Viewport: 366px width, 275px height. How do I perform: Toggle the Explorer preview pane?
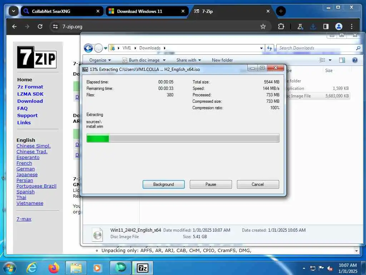(342, 60)
